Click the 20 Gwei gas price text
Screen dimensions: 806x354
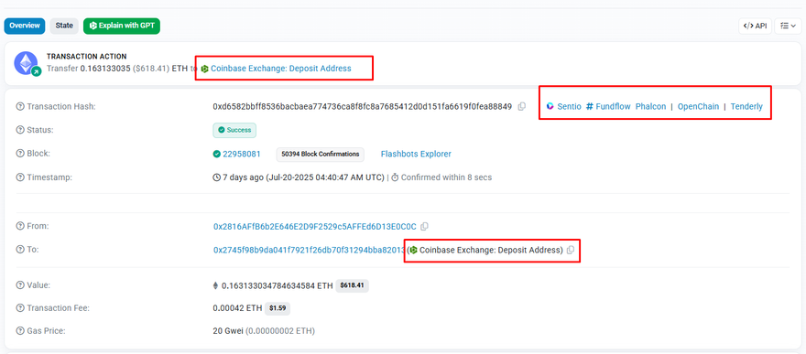[228, 331]
